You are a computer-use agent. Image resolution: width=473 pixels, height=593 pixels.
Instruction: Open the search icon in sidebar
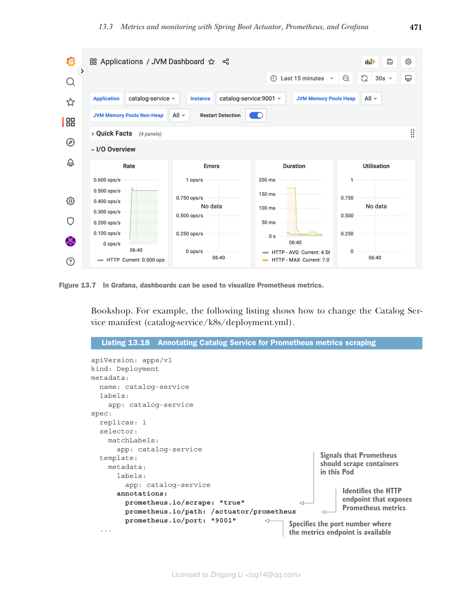pyautogui.click(x=71, y=82)
